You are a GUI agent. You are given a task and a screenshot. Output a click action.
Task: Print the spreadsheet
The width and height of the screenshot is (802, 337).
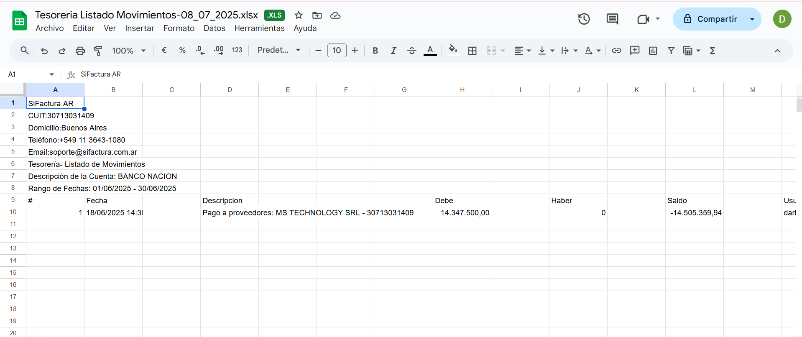click(80, 51)
